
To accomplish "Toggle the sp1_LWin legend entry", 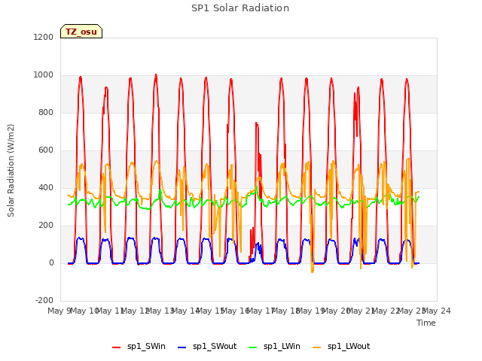I will click(x=274, y=347).
